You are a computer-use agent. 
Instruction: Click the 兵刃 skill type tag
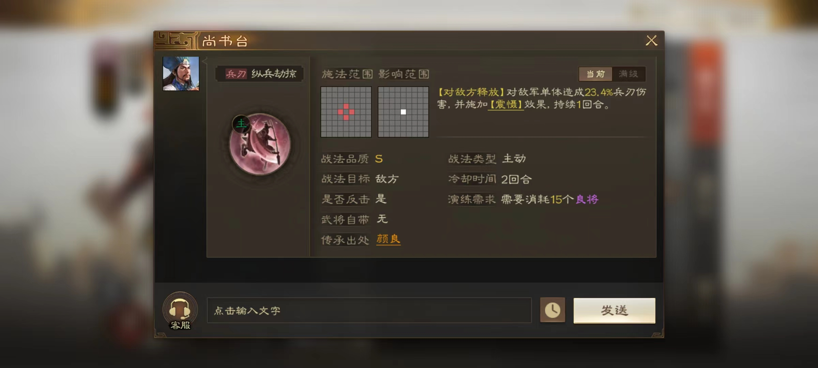point(236,74)
